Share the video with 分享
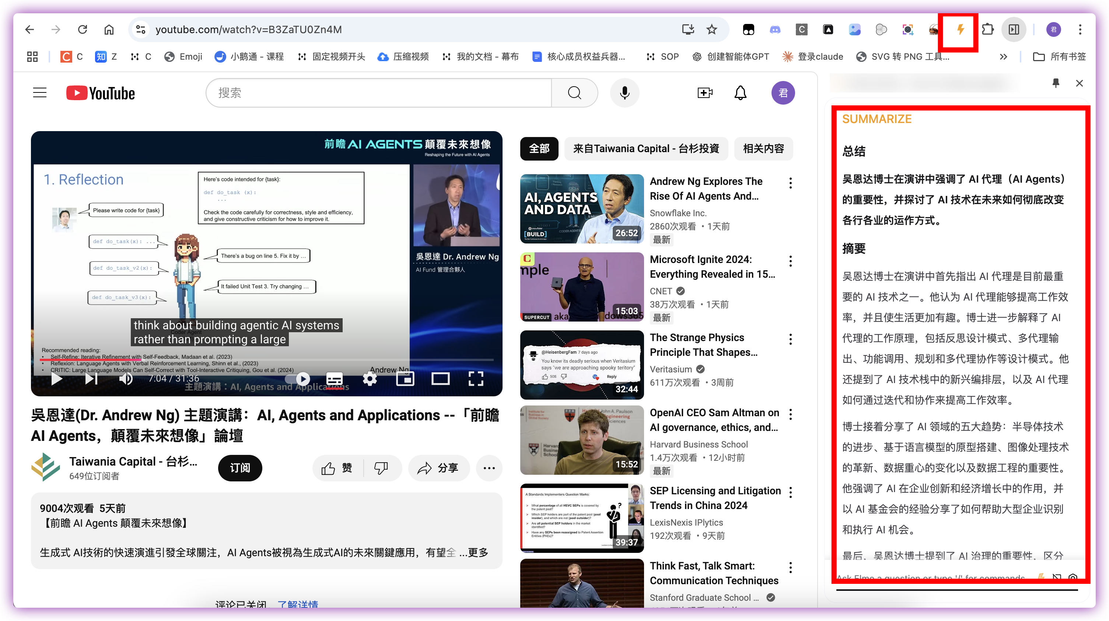This screenshot has height=621, width=1109. tap(438, 468)
